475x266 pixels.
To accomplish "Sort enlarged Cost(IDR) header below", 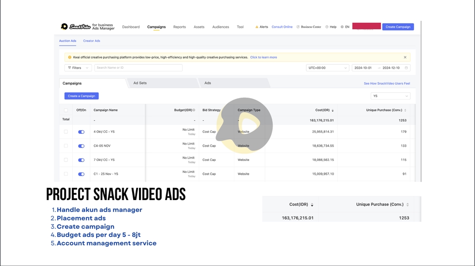I will point(312,205).
